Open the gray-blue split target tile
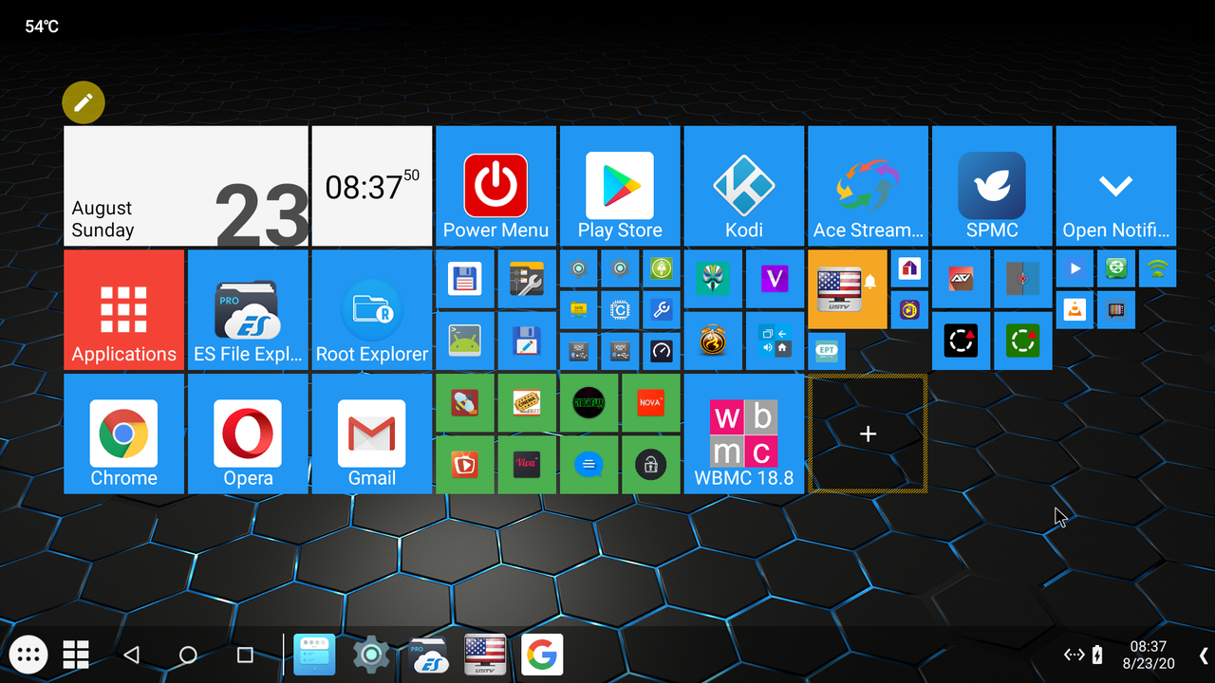1215x683 pixels. pyautogui.click(x=1023, y=279)
